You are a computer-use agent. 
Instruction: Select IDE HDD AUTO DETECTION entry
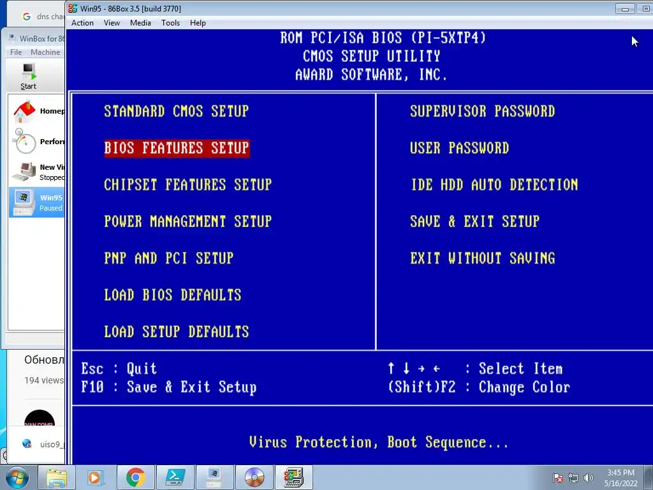point(494,184)
